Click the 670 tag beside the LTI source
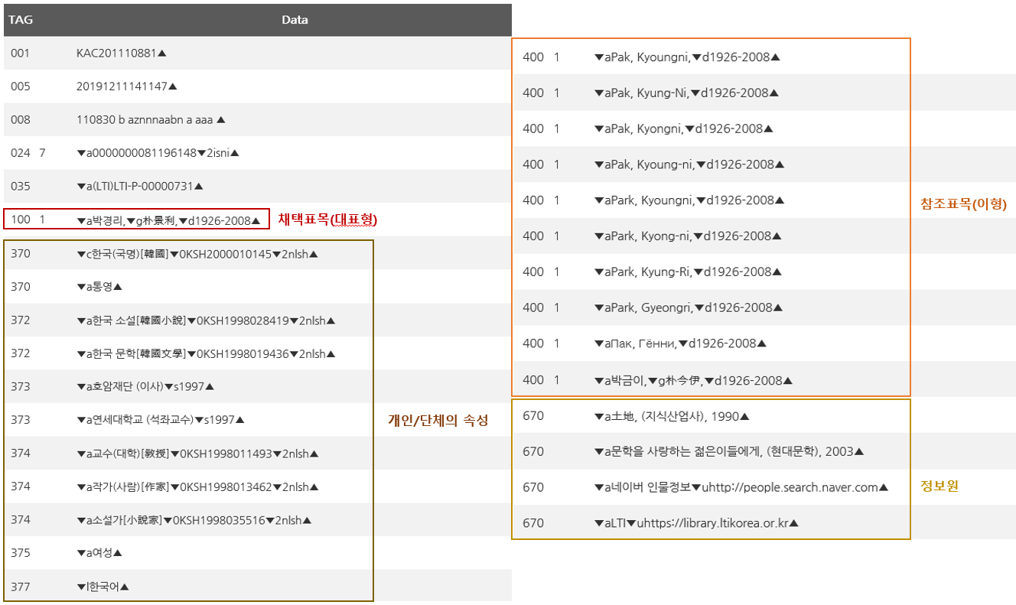This screenshot has height=605, width=1016. click(533, 523)
